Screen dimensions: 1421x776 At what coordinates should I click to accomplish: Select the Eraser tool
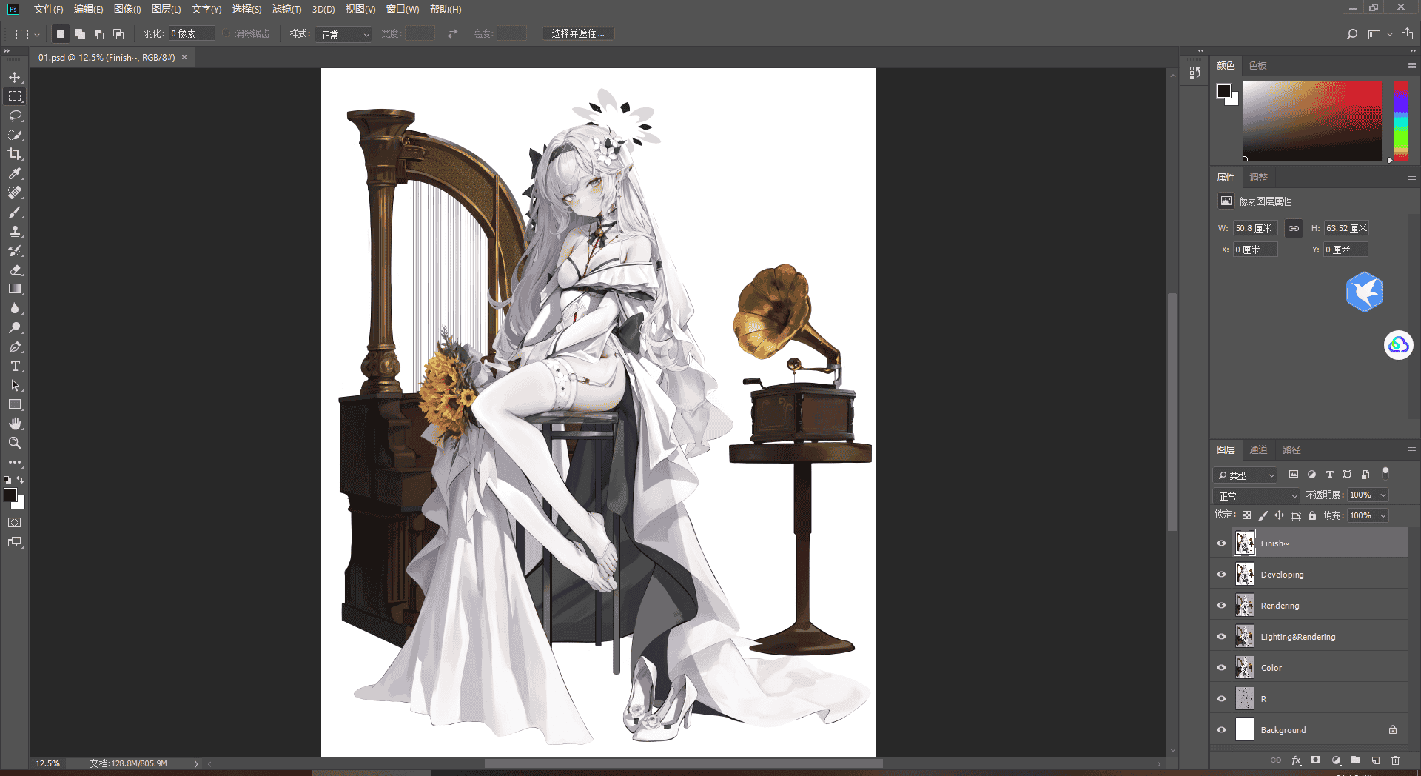(15, 270)
